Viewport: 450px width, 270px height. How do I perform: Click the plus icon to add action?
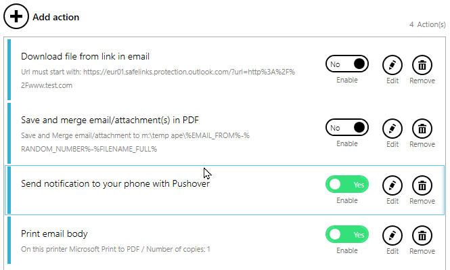pyautogui.click(x=16, y=16)
